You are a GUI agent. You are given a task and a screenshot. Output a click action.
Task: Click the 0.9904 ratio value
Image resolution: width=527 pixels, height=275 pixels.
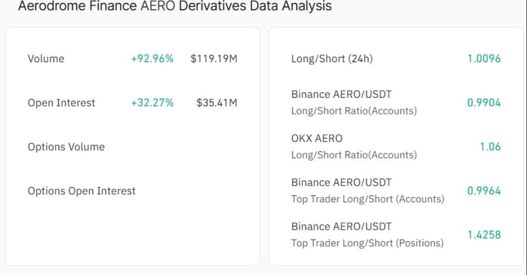pos(484,103)
